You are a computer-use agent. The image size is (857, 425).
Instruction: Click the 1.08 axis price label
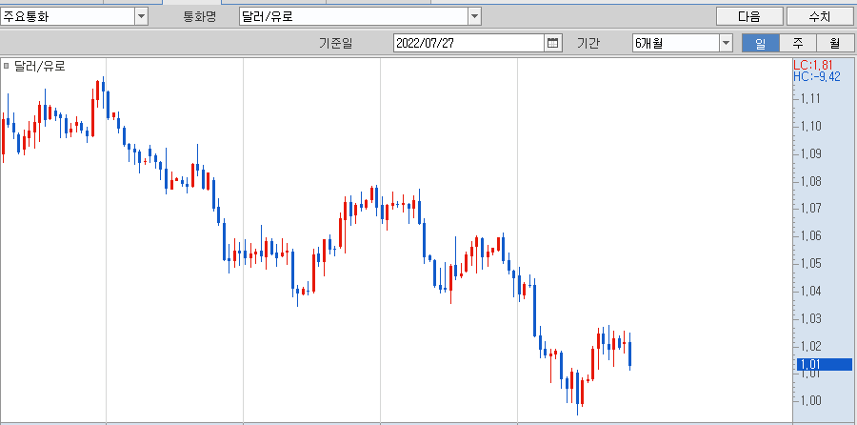(x=810, y=181)
